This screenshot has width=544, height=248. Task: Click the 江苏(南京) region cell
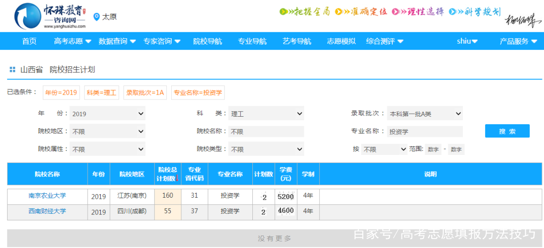click(x=132, y=196)
